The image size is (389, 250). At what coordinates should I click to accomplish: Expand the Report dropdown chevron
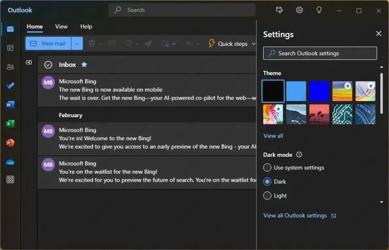[138, 44]
